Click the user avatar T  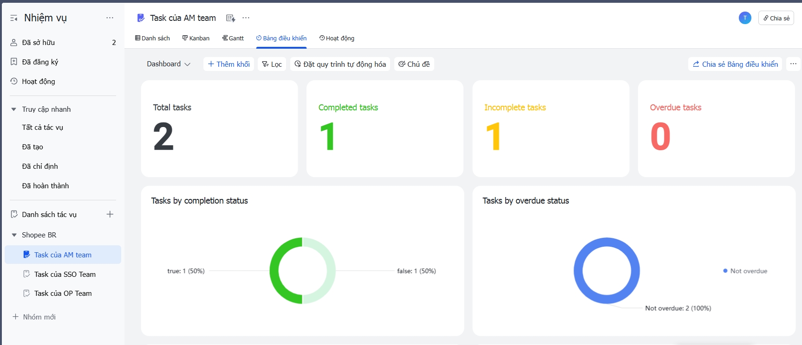tap(745, 18)
